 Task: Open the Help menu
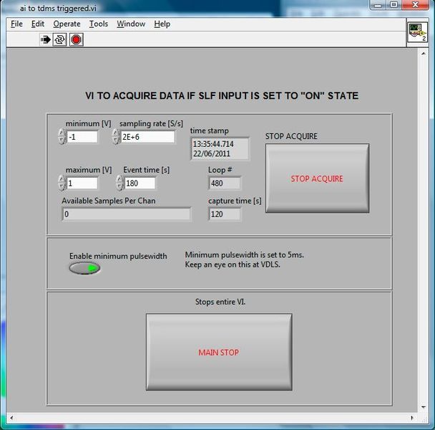[162, 24]
